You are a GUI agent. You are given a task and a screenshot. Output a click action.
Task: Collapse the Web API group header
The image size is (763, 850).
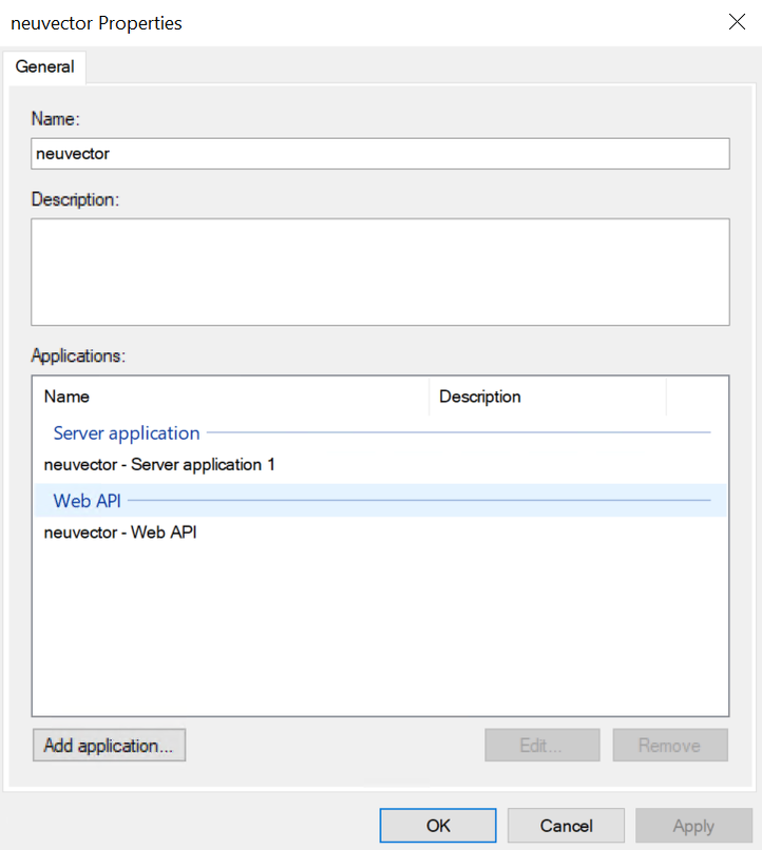(x=87, y=500)
